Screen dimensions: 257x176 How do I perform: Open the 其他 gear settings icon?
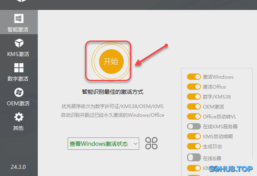pyautogui.click(x=19, y=117)
